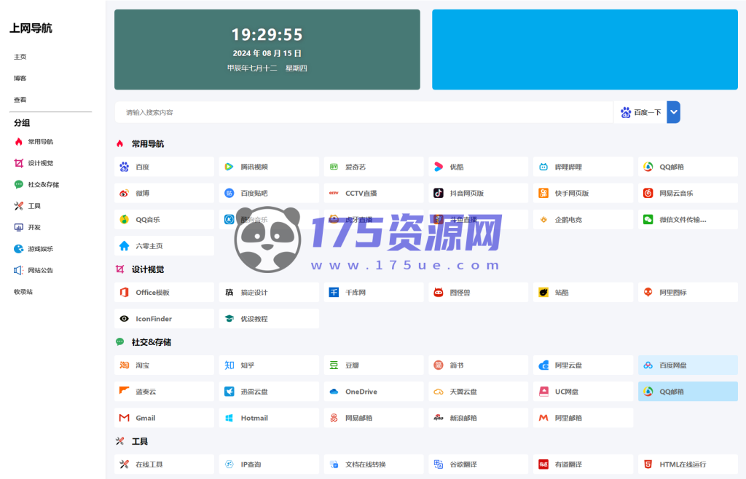Click the 豆瓣 green icon

[334, 365]
